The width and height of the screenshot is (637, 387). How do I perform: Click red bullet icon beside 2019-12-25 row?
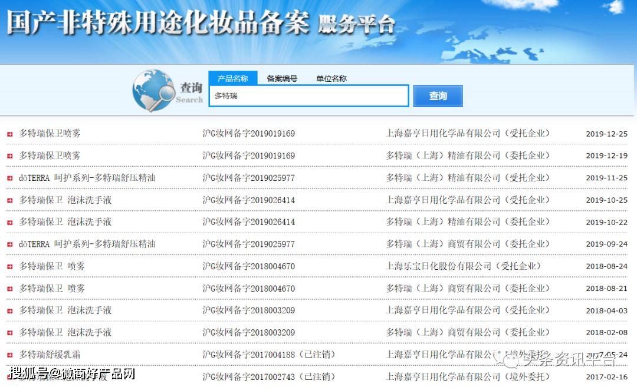(10, 134)
